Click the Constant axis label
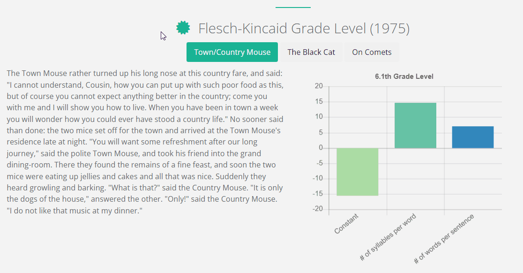This screenshot has height=273, width=523. pos(346,224)
